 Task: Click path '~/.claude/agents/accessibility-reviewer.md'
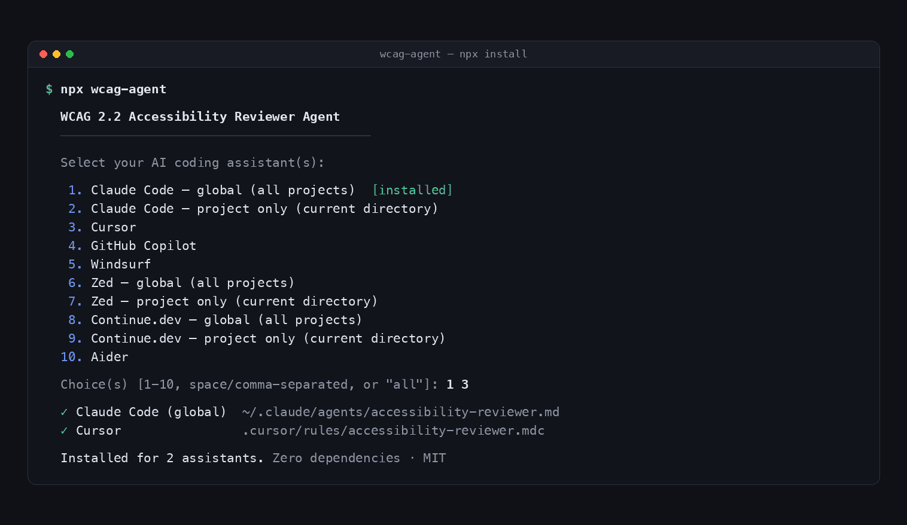pyautogui.click(x=401, y=412)
